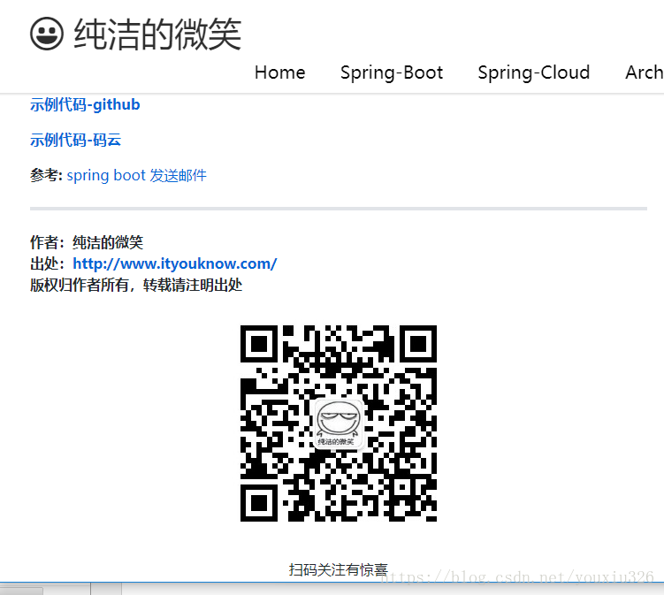This screenshot has width=664, height=595.
Task: Select the 作者：纯洁的微笑 text
Action: click(x=87, y=242)
